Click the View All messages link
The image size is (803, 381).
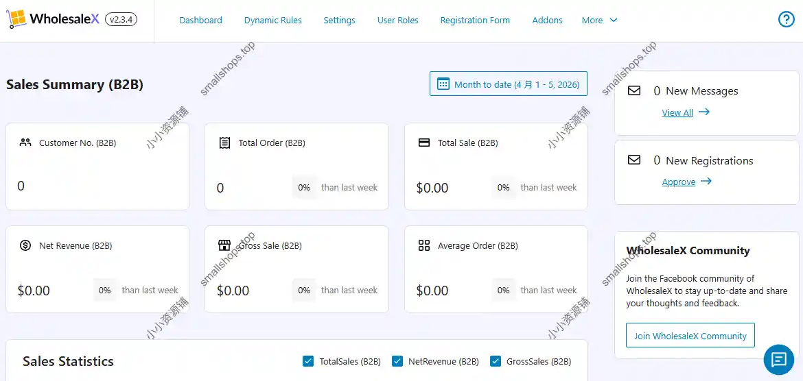(677, 112)
